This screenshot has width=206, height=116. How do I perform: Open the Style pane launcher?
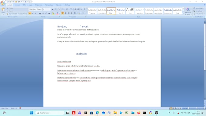(191, 17)
